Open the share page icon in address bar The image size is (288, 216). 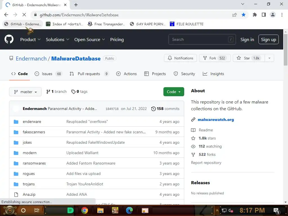(x=235, y=15)
